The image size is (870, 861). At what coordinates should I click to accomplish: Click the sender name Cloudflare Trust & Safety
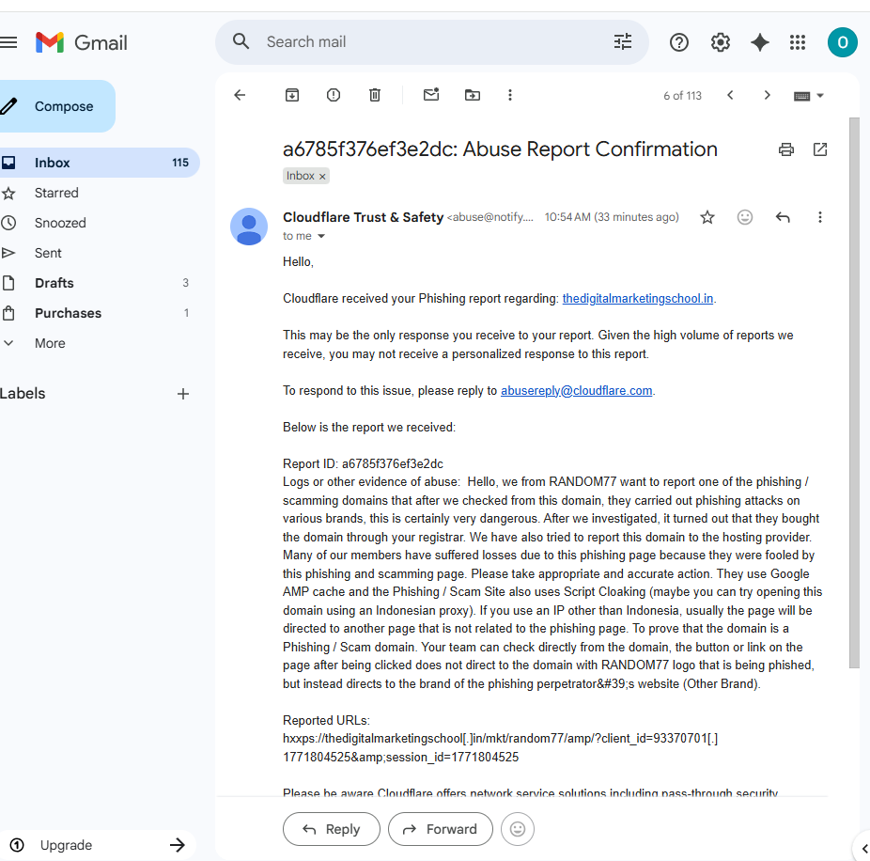point(363,217)
